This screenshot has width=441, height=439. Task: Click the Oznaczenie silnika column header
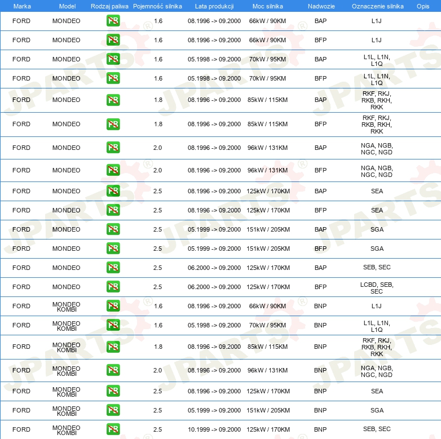pos(377,6)
